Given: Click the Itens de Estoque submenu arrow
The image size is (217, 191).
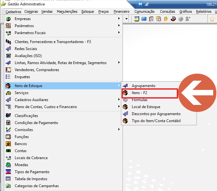Looking at the screenshot, I should tap(119, 85).
